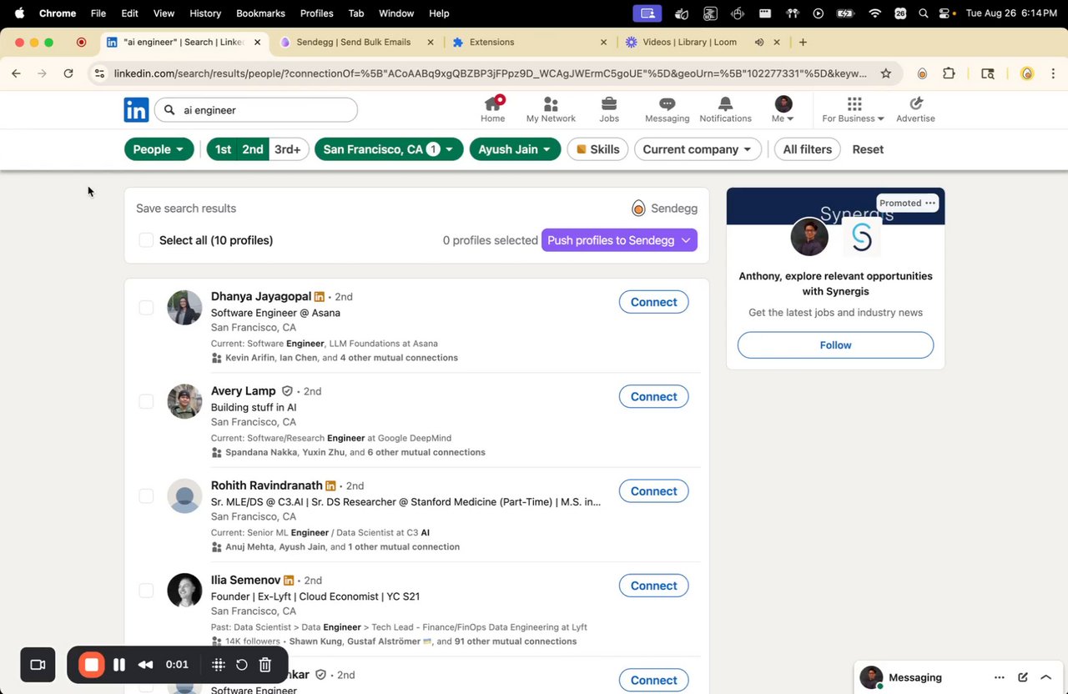Open Chrome Bookmarks menu
The height and width of the screenshot is (694, 1068).
(x=260, y=13)
